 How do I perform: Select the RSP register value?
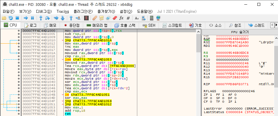232,39
